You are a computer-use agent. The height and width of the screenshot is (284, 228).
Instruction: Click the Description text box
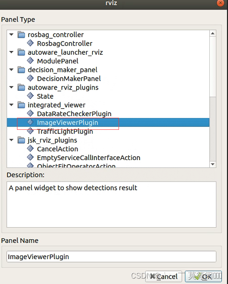pos(112,204)
